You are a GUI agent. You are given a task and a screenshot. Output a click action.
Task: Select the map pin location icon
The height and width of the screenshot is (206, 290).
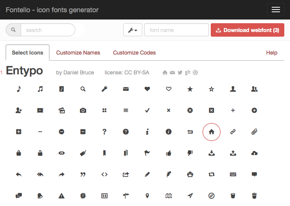(x=147, y=196)
